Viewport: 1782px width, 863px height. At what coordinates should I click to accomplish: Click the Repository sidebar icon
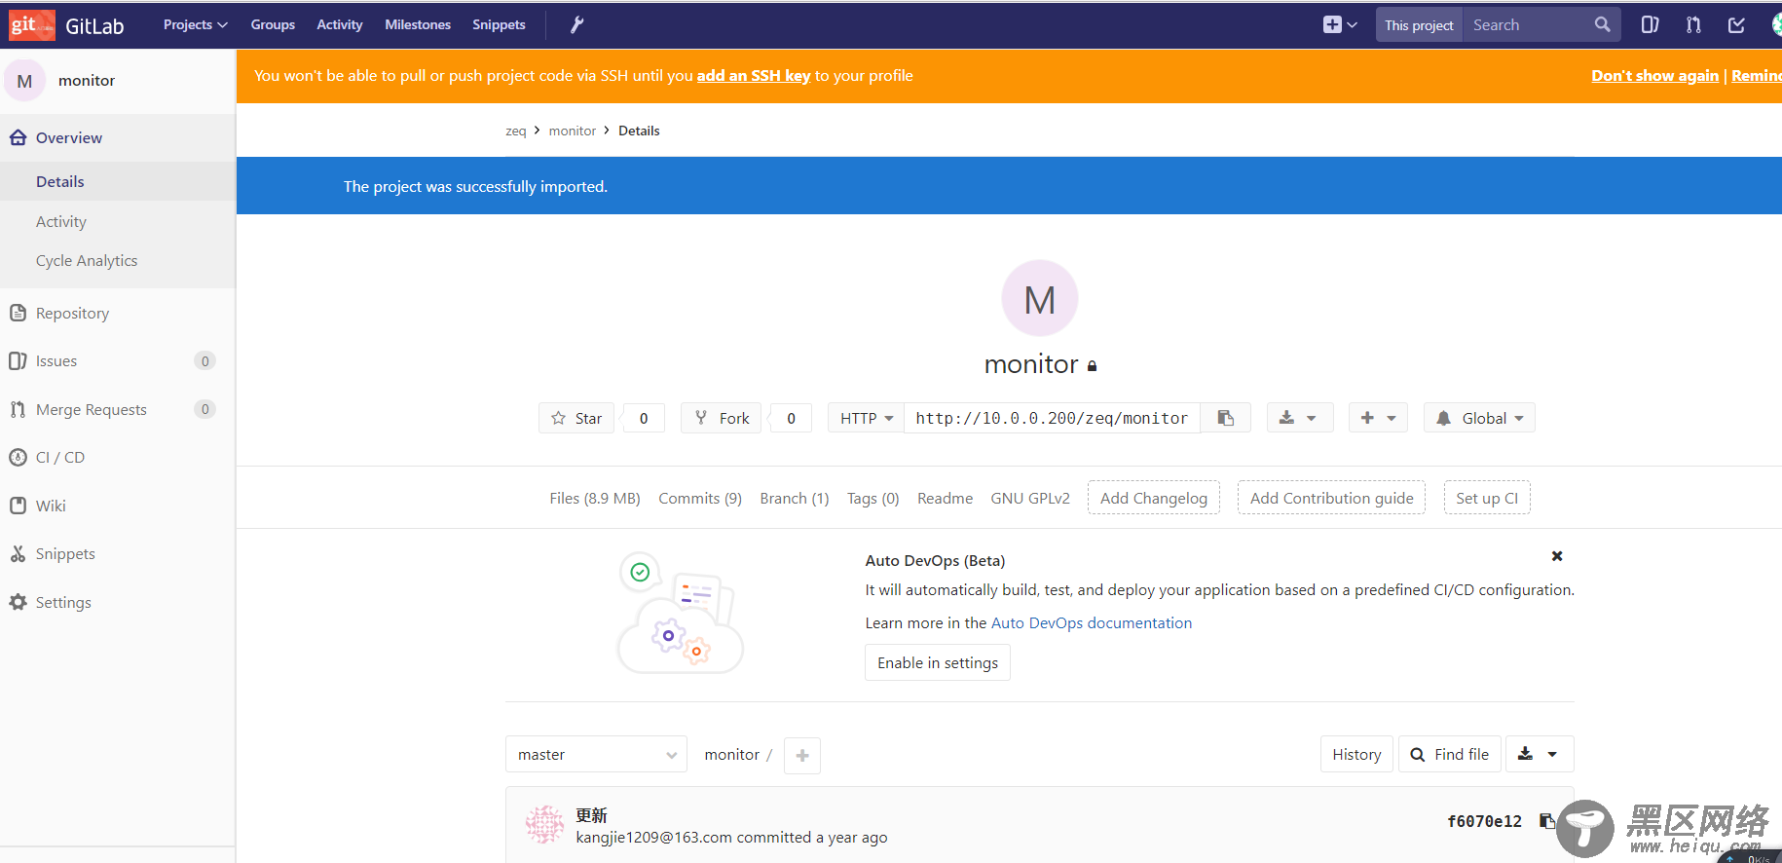click(18, 314)
